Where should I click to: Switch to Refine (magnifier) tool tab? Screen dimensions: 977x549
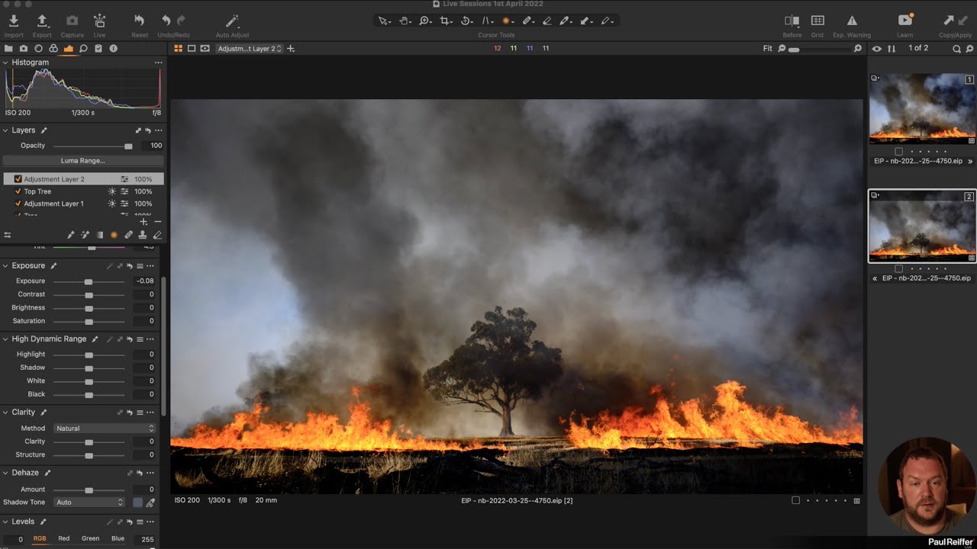(x=83, y=48)
